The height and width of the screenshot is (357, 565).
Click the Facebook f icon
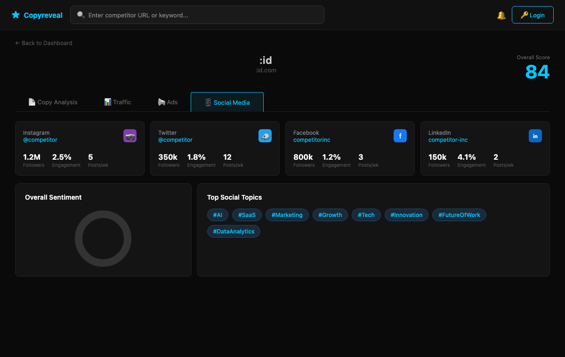pyautogui.click(x=400, y=136)
